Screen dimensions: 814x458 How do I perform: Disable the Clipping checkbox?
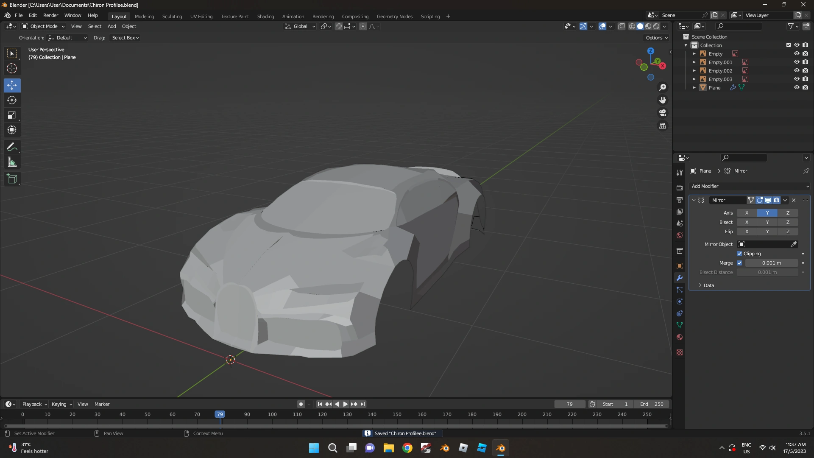click(739, 254)
